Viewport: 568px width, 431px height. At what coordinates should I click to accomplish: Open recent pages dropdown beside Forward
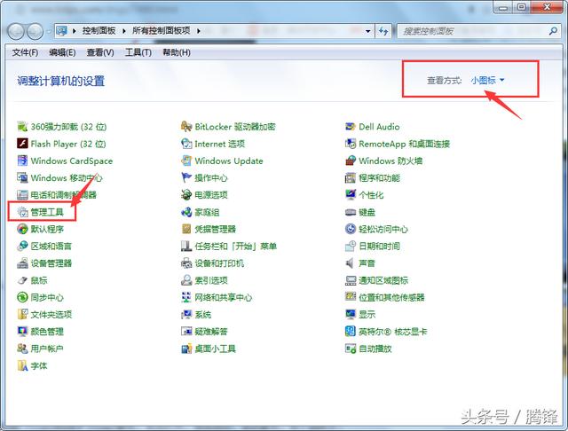49,32
